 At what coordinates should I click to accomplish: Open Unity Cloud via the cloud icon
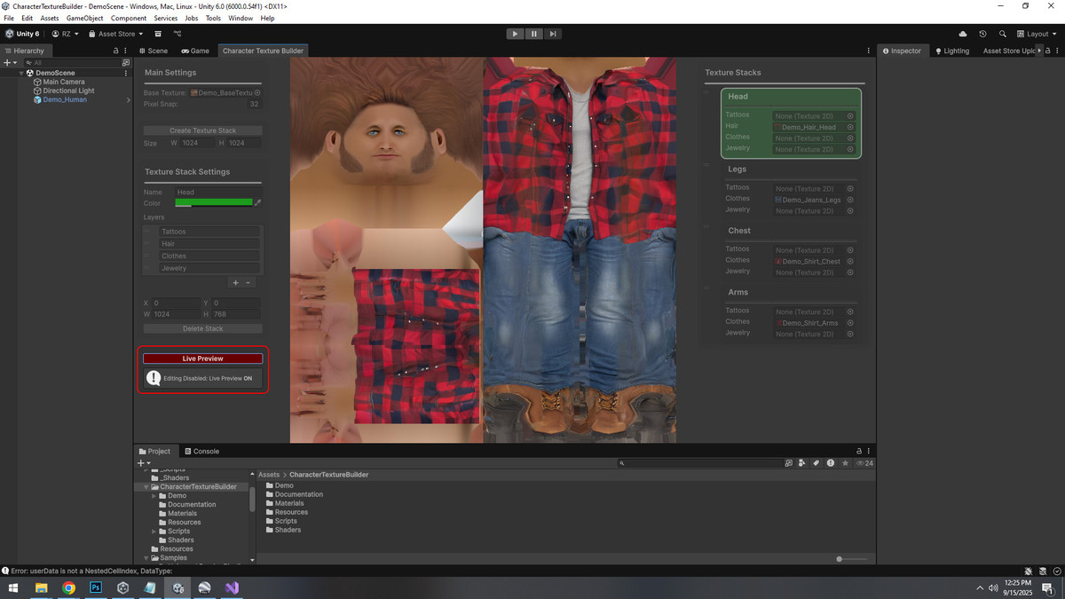[963, 34]
